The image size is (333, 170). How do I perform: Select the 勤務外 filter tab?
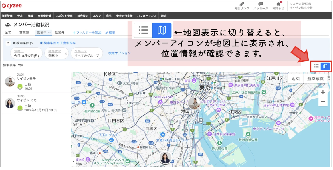[60, 33]
